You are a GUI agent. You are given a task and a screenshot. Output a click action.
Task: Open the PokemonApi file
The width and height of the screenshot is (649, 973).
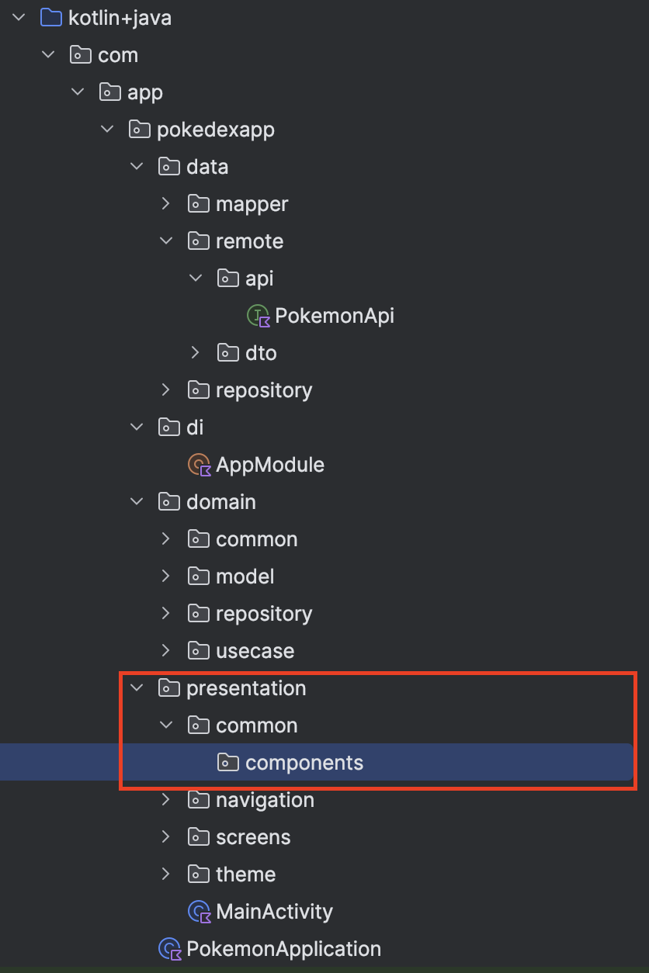pos(334,316)
